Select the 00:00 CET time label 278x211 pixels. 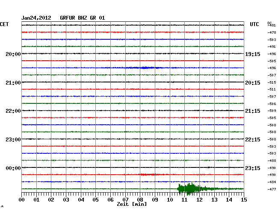[13, 168]
